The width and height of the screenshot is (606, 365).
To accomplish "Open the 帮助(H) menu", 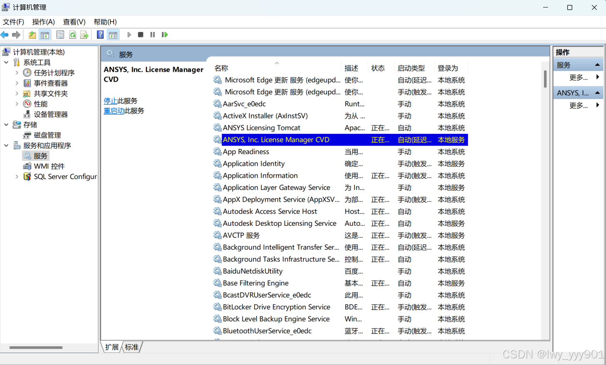I will click(x=105, y=22).
